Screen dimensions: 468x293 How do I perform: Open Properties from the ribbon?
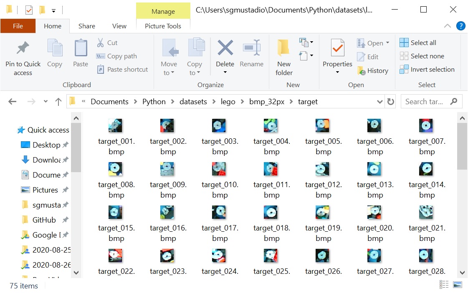337,48
